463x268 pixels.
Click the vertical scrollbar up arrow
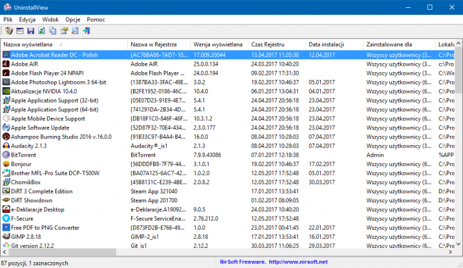(x=458, y=44)
